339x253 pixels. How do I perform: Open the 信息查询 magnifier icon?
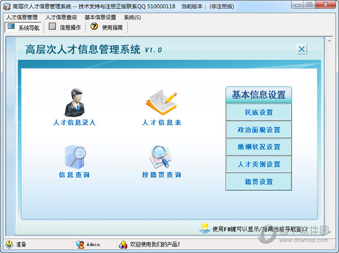75,157
